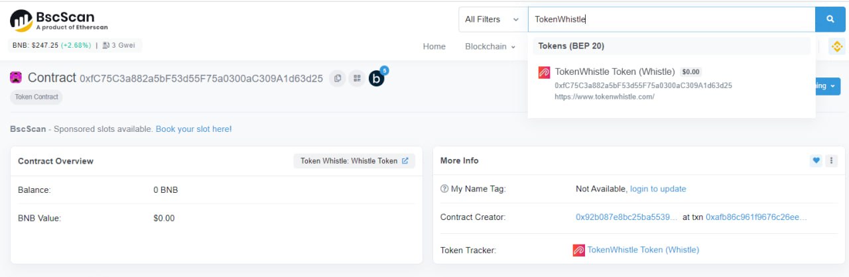Show QR code for contract address
The image size is (849, 277).
point(357,78)
